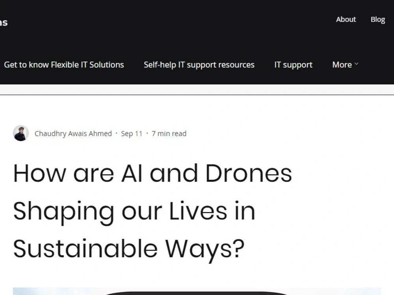Click the article cover image below title
The height and width of the screenshot is (295, 394).
197,291
